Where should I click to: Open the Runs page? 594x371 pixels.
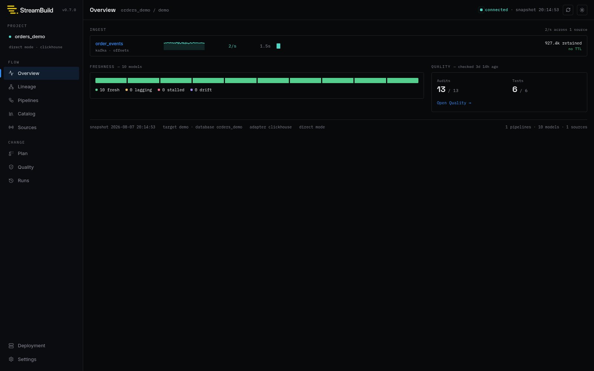click(x=41, y=181)
